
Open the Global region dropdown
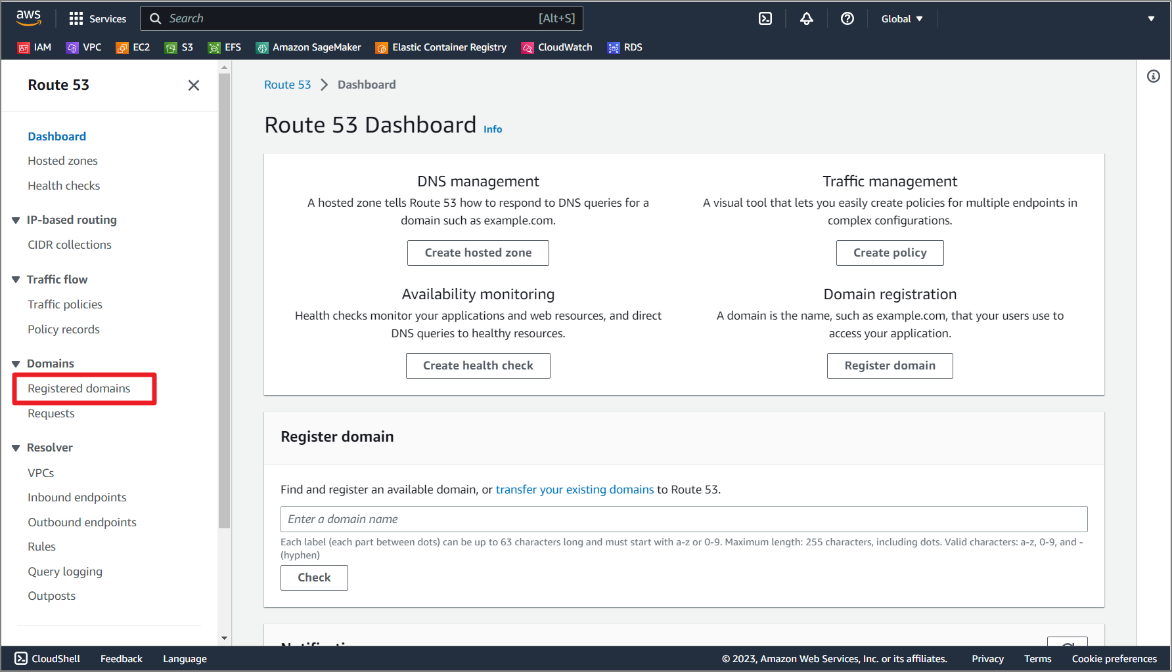(x=902, y=18)
